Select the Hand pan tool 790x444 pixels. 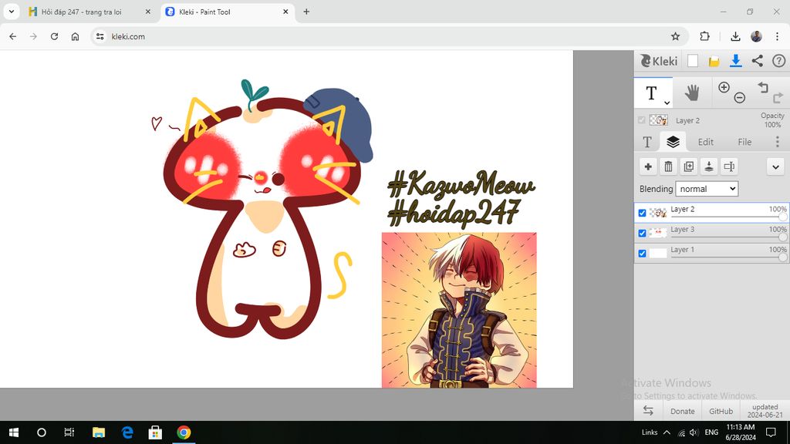pyautogui.click(x=692, y=92)
